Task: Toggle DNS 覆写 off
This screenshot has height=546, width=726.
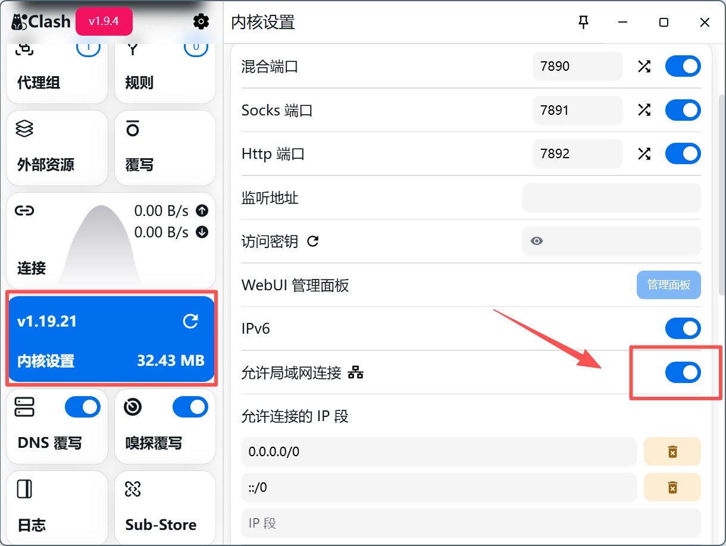Action: [x=82, y=407]
